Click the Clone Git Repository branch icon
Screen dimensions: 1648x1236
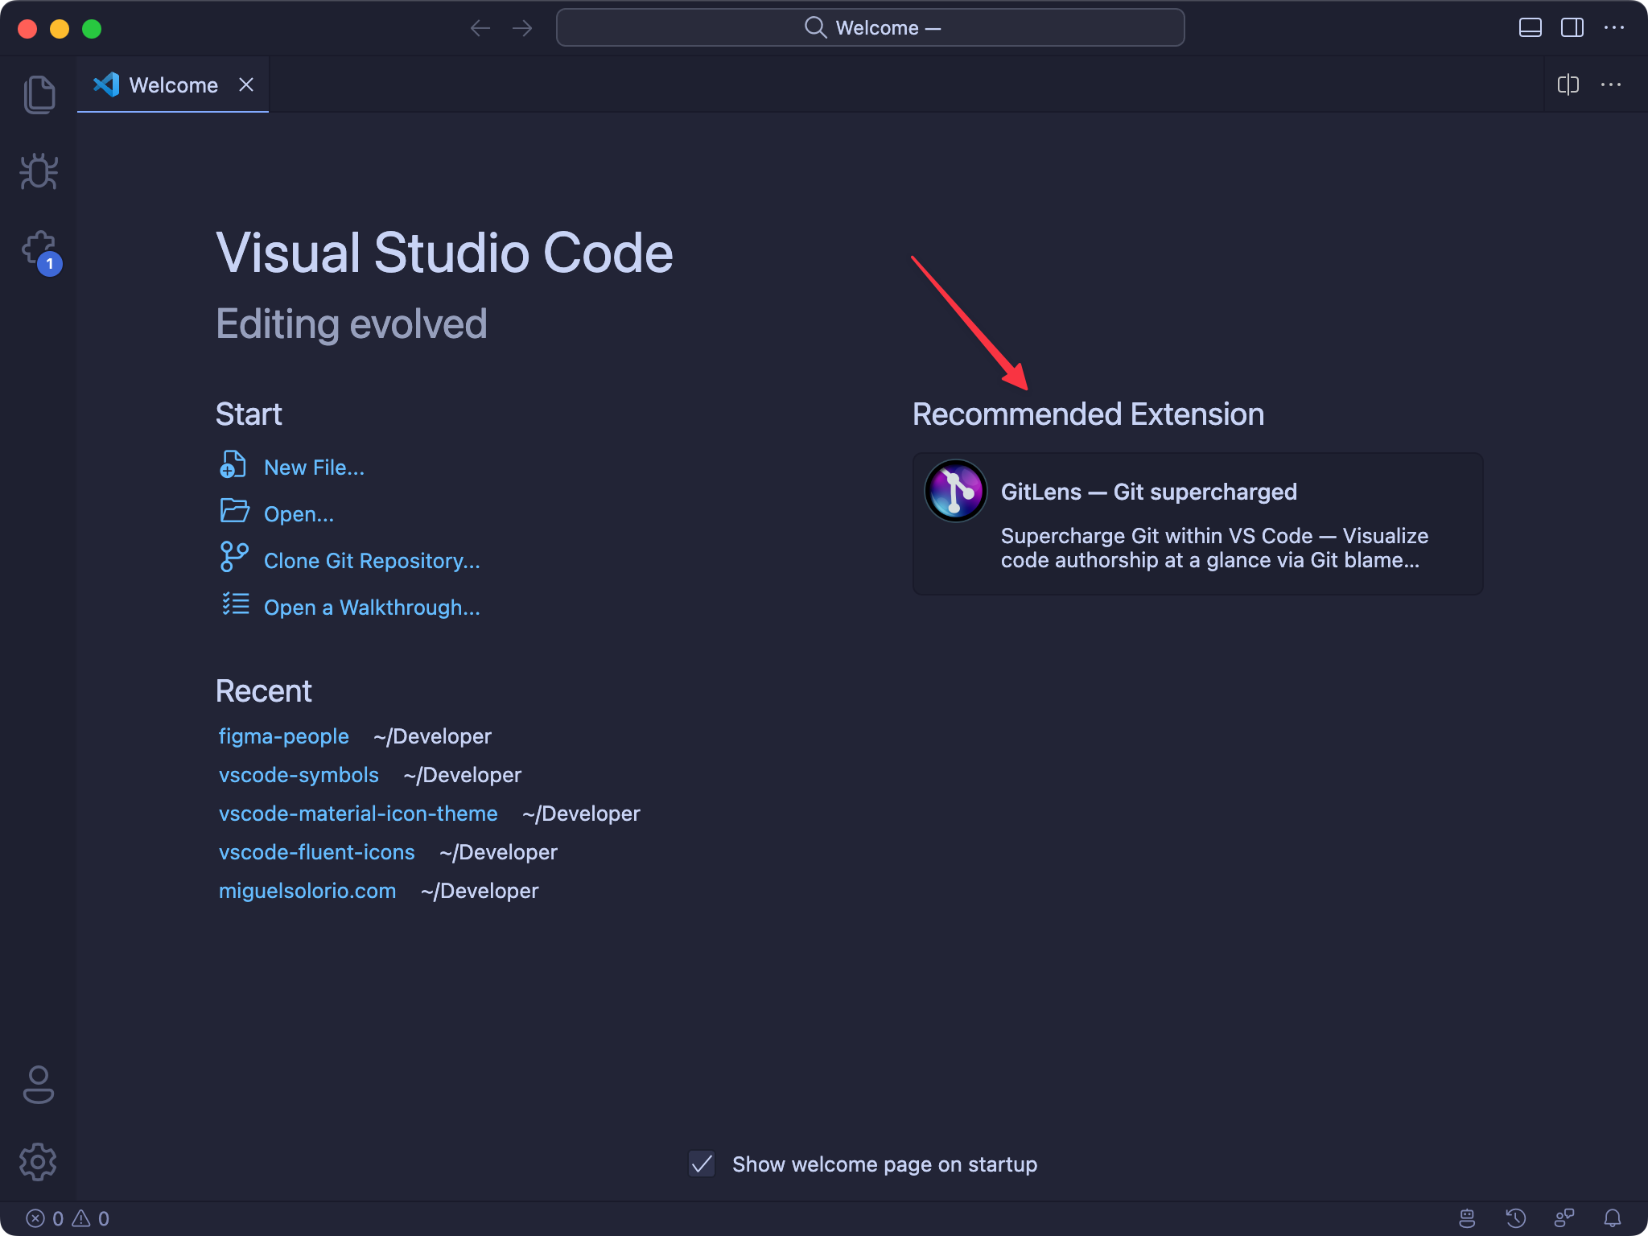click(x=234, y=557)
